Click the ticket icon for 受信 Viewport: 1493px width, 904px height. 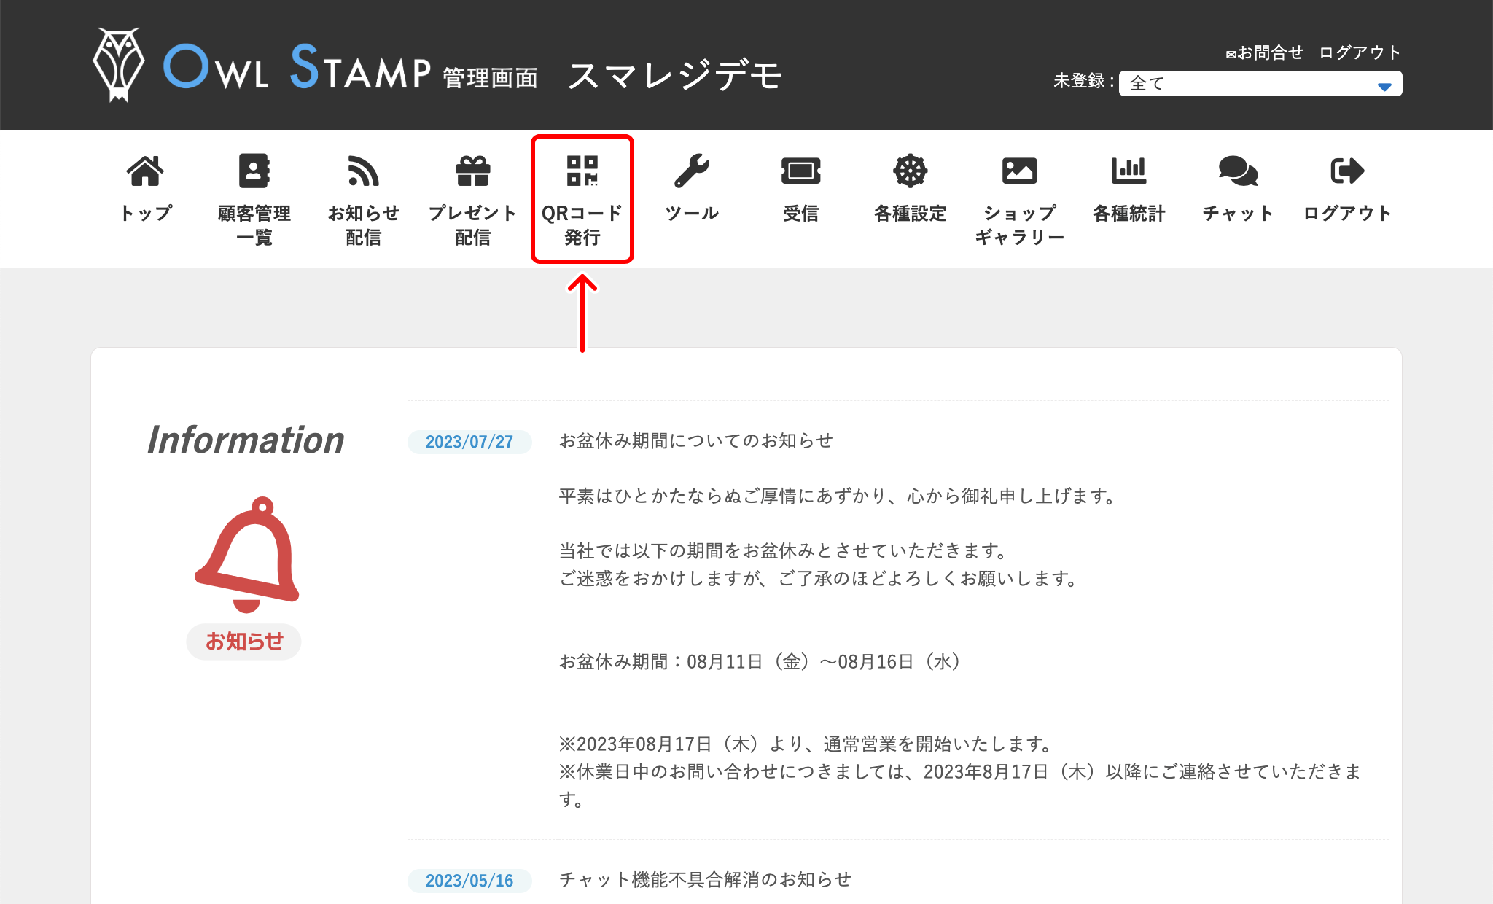(801, 171)
